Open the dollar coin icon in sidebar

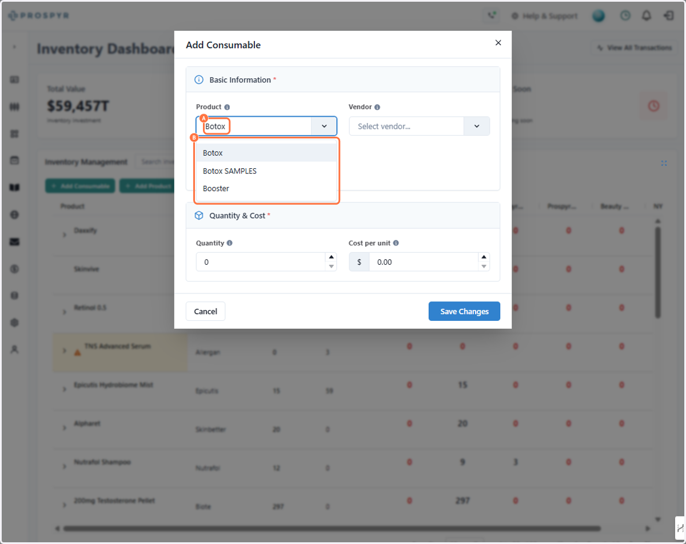[x=15, y=269]
